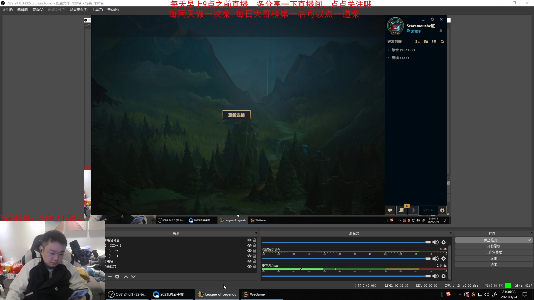Viewport: 534px width, 300px height.
Task: Click the 重新连接 reconnect button
Action: pyautogui.click(x=236, y=115)
